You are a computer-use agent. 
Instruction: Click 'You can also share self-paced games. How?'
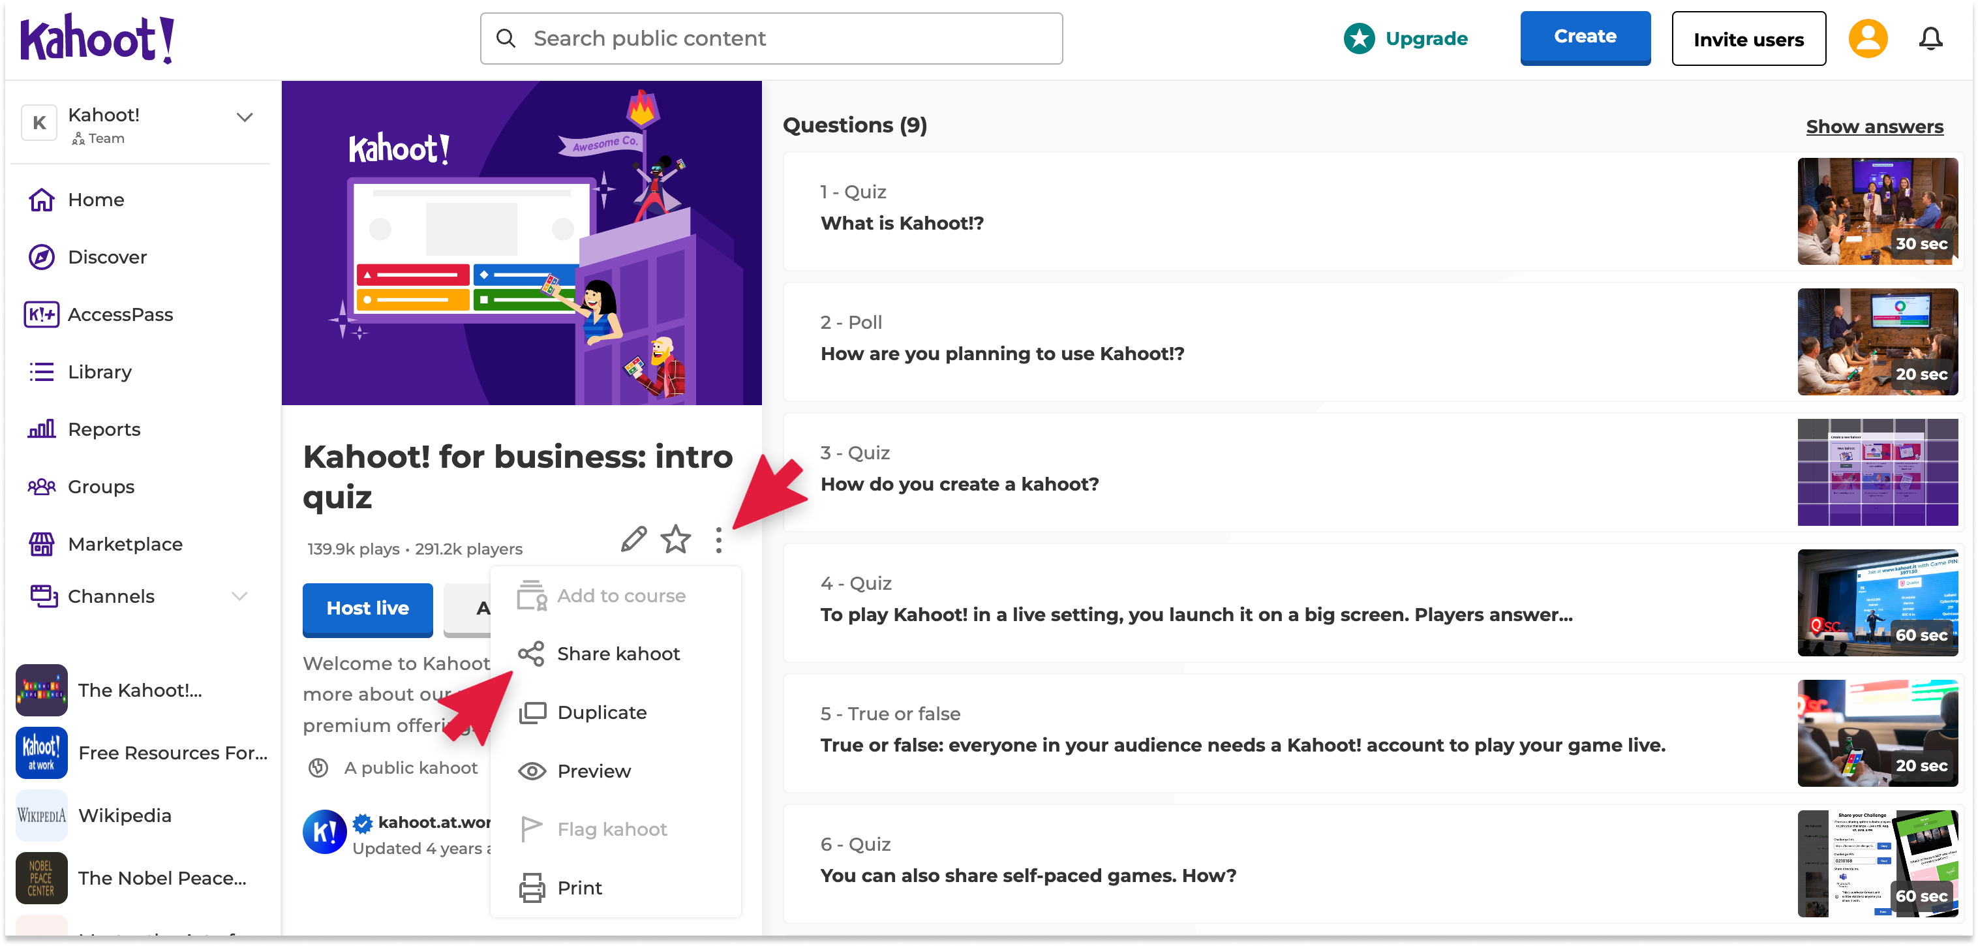click(1028, 876)
